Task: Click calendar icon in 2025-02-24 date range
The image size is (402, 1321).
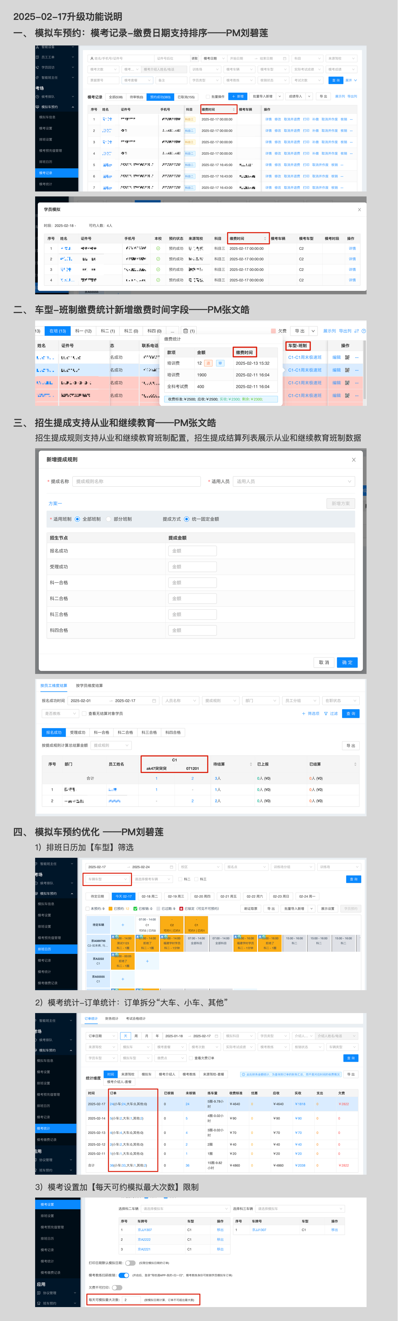Action: point(172,867)
